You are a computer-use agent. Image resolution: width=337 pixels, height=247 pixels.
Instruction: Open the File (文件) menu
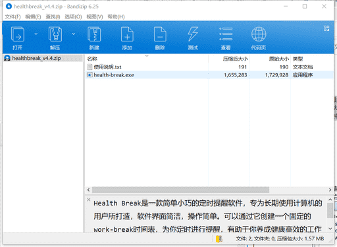(x=13, y=16)
